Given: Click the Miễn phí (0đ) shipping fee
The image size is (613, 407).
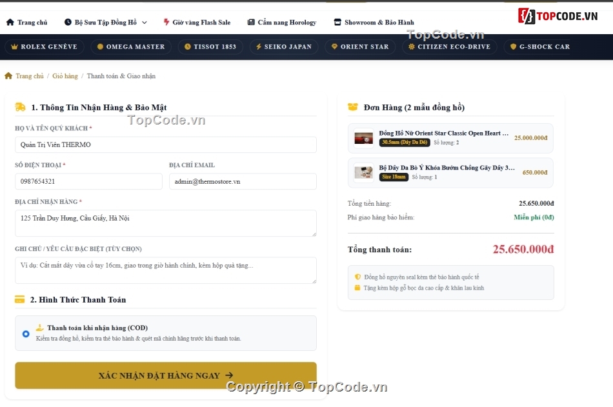Looking at the screenshot, I should point(534,217).
